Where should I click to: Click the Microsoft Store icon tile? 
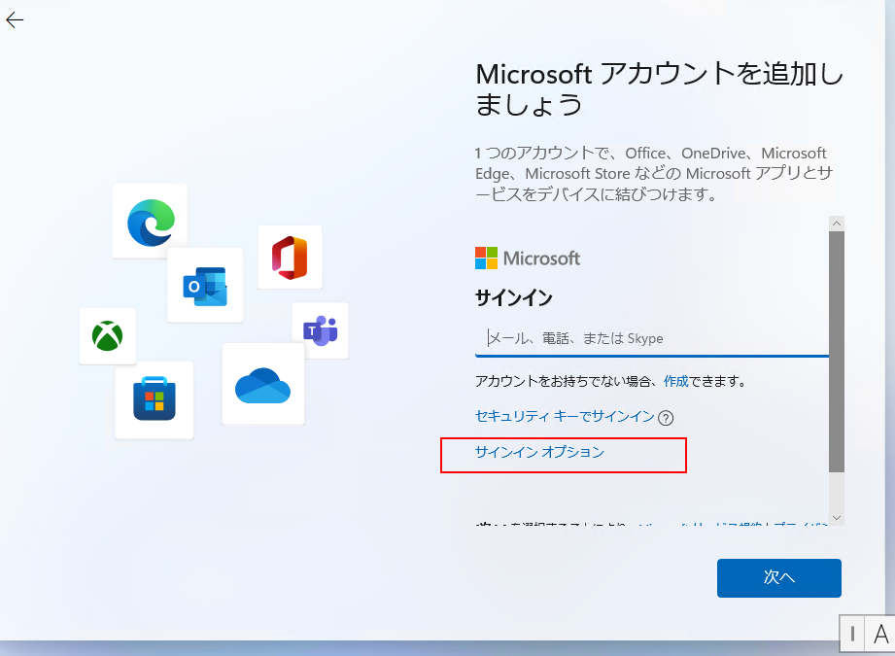(155, 399)
